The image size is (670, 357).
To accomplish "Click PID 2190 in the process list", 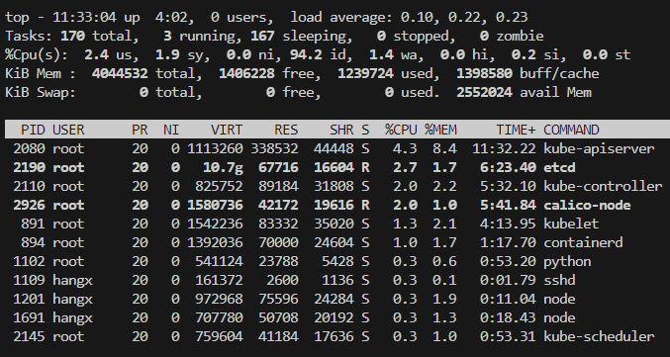I will coord(29,167).
